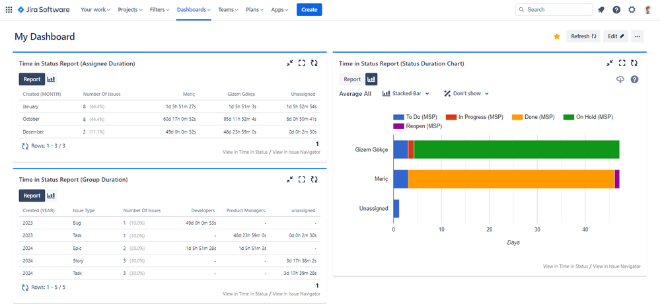Open the notifications icon in top bar
The width and height of the screenshot is (660, 304).
pos(601,10)
